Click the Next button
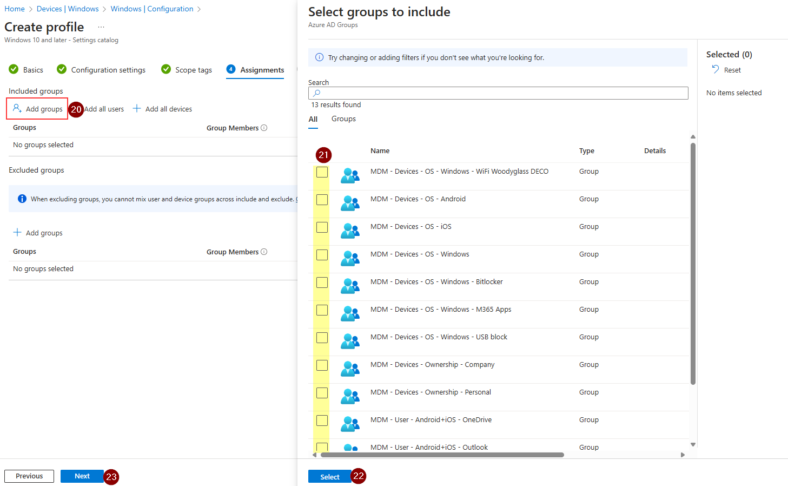This screenshot has width=788, height=486. click(x=82, y=476)
